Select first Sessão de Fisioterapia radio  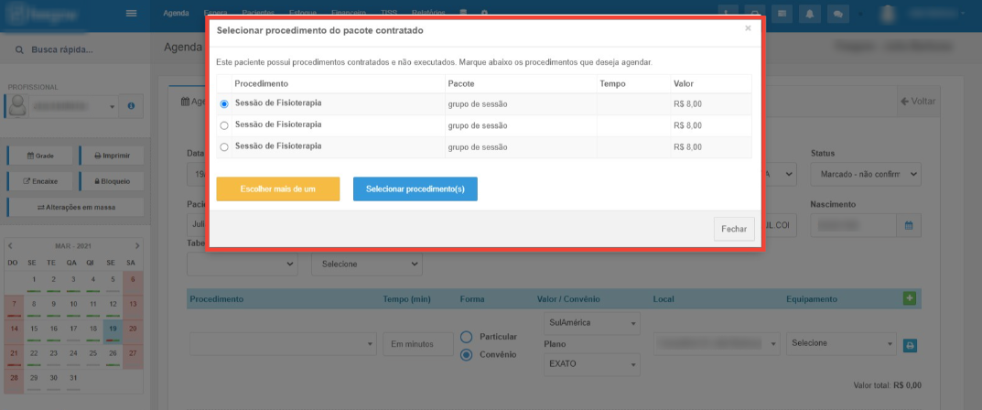pos(224,104)
